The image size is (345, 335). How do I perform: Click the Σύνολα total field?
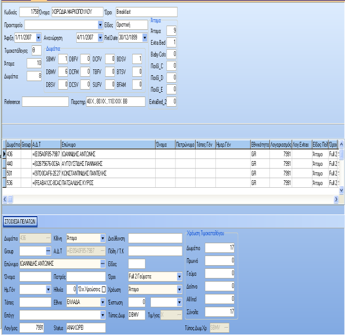coord(220,312)
